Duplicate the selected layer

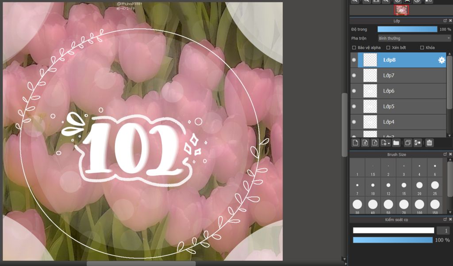[x=407, y=143]
